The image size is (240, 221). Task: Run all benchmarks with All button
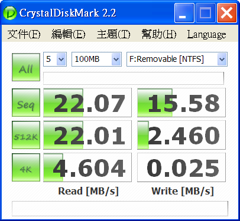pyautogui.click(x=26, y=67)
